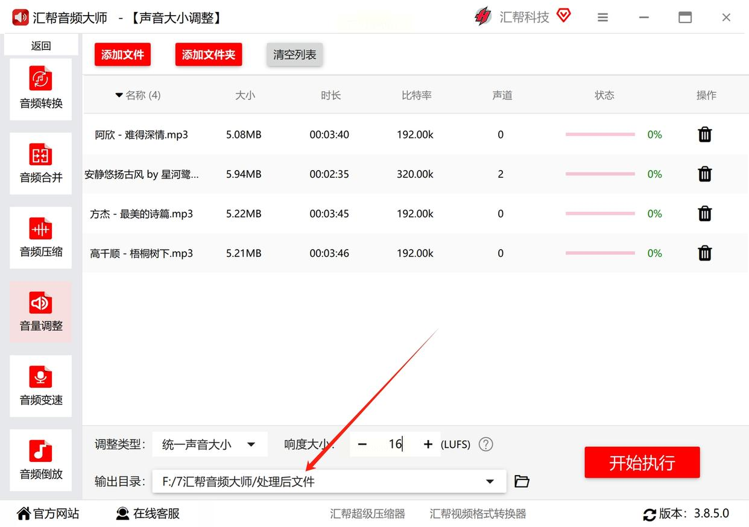
Task: Click progress bar of 方杰 - 最美的诗篇.mp3
Action: coord(600,213)
